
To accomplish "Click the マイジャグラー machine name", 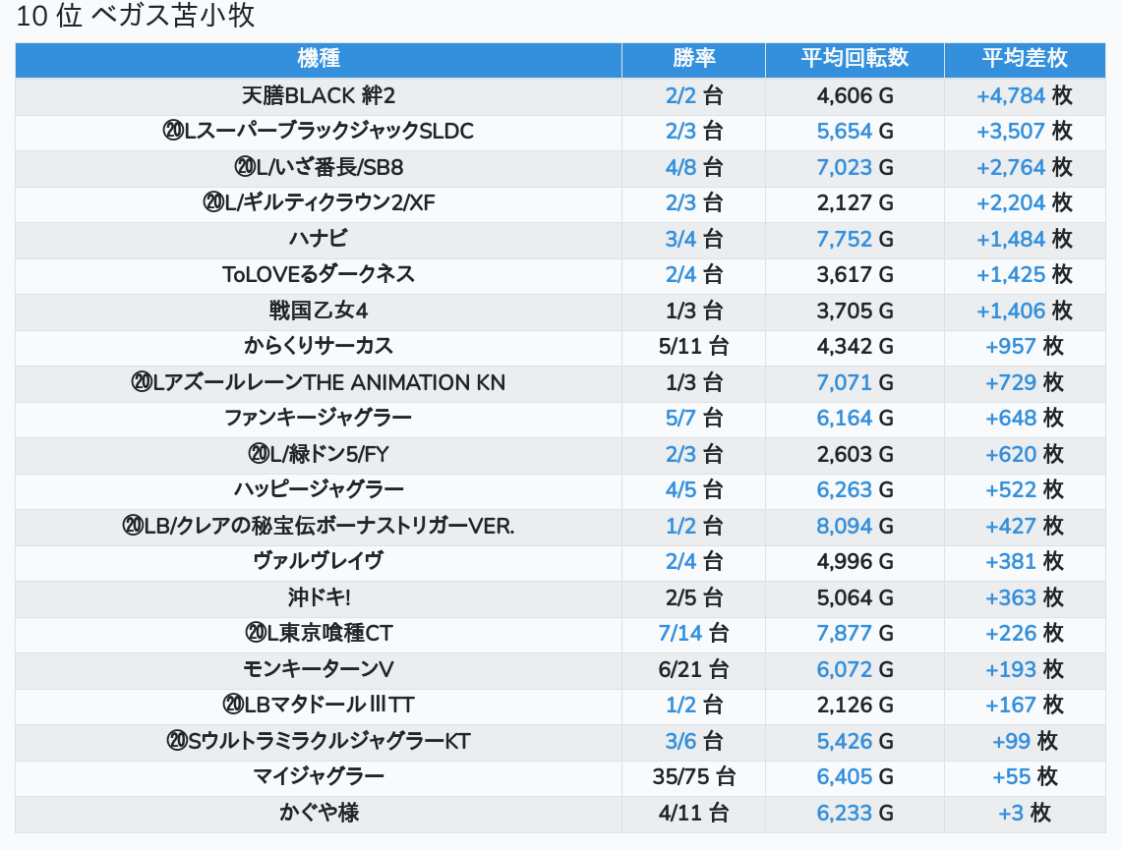I will click(x=318, y=776).
